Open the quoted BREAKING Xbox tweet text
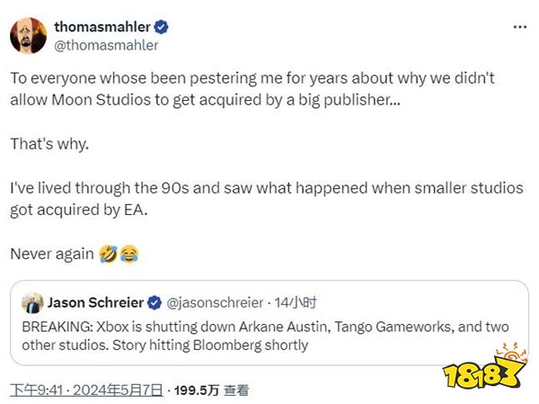 pyautogui.click(x=265, y=336)
